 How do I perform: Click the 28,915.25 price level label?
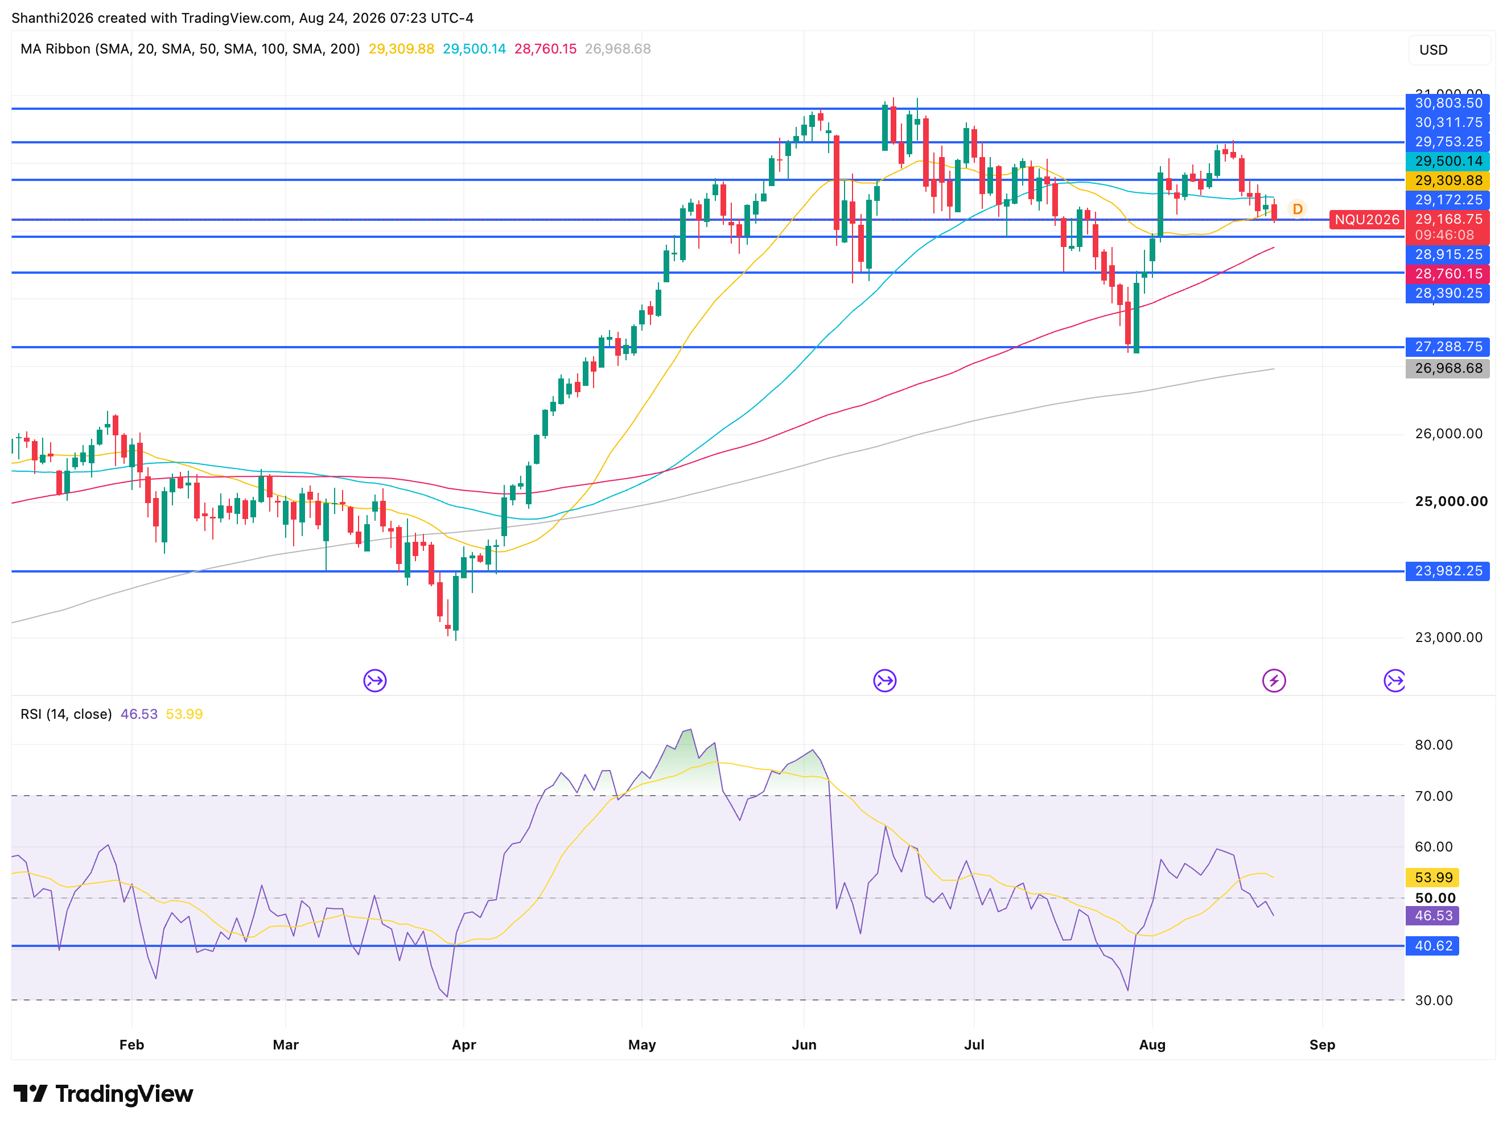tap(1448, 255)
